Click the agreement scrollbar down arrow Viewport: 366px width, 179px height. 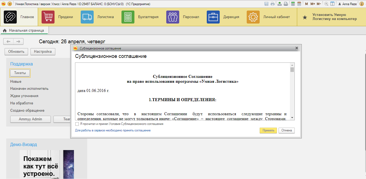pos(292,118)
